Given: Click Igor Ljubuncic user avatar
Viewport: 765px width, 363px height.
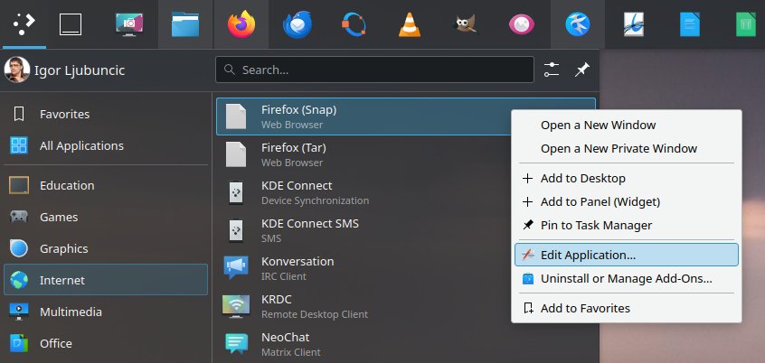Looking at the screenshot, I should pos(15,69).
